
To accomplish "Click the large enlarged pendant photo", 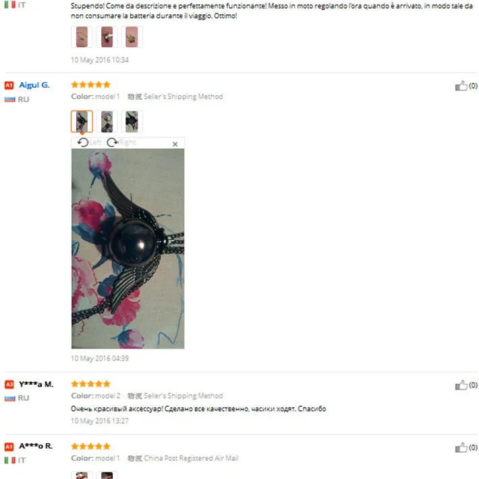I will coord(128,248).
